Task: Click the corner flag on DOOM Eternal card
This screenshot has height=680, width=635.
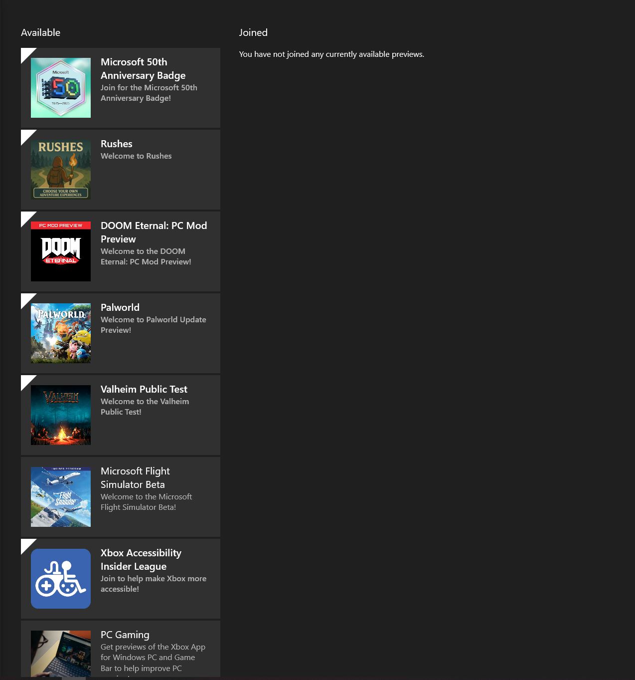Action: [x=26, y=217]
